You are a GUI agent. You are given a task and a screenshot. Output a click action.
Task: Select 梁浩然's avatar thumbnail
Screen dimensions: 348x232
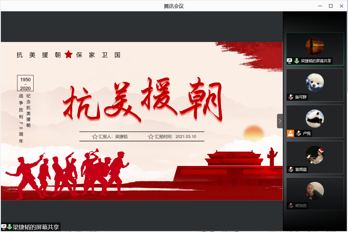[x=315, y=191]
